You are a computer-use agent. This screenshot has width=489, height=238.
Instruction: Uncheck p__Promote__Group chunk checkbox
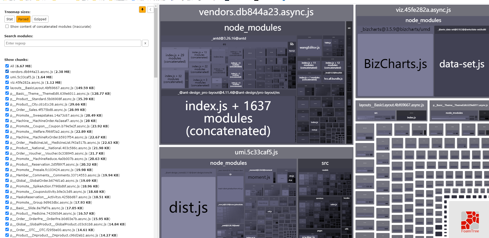[x=7, y=202]
